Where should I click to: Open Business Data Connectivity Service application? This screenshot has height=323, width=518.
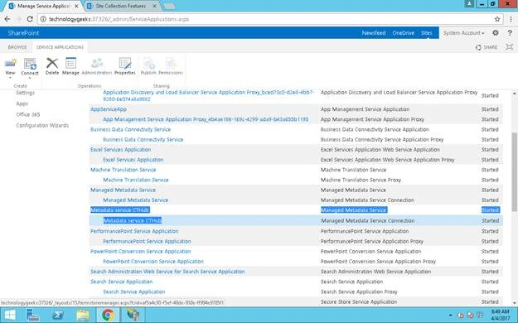click(130, 129)
